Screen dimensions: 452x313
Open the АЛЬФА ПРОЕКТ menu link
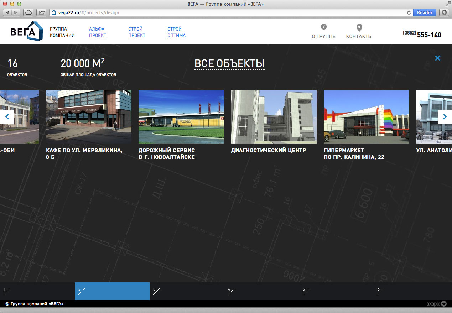pyautogui.click(x=97, y=32)
